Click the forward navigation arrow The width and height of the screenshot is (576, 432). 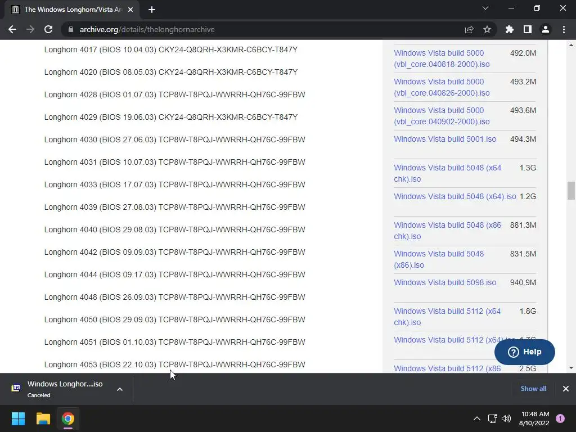[x=30, y=29]
